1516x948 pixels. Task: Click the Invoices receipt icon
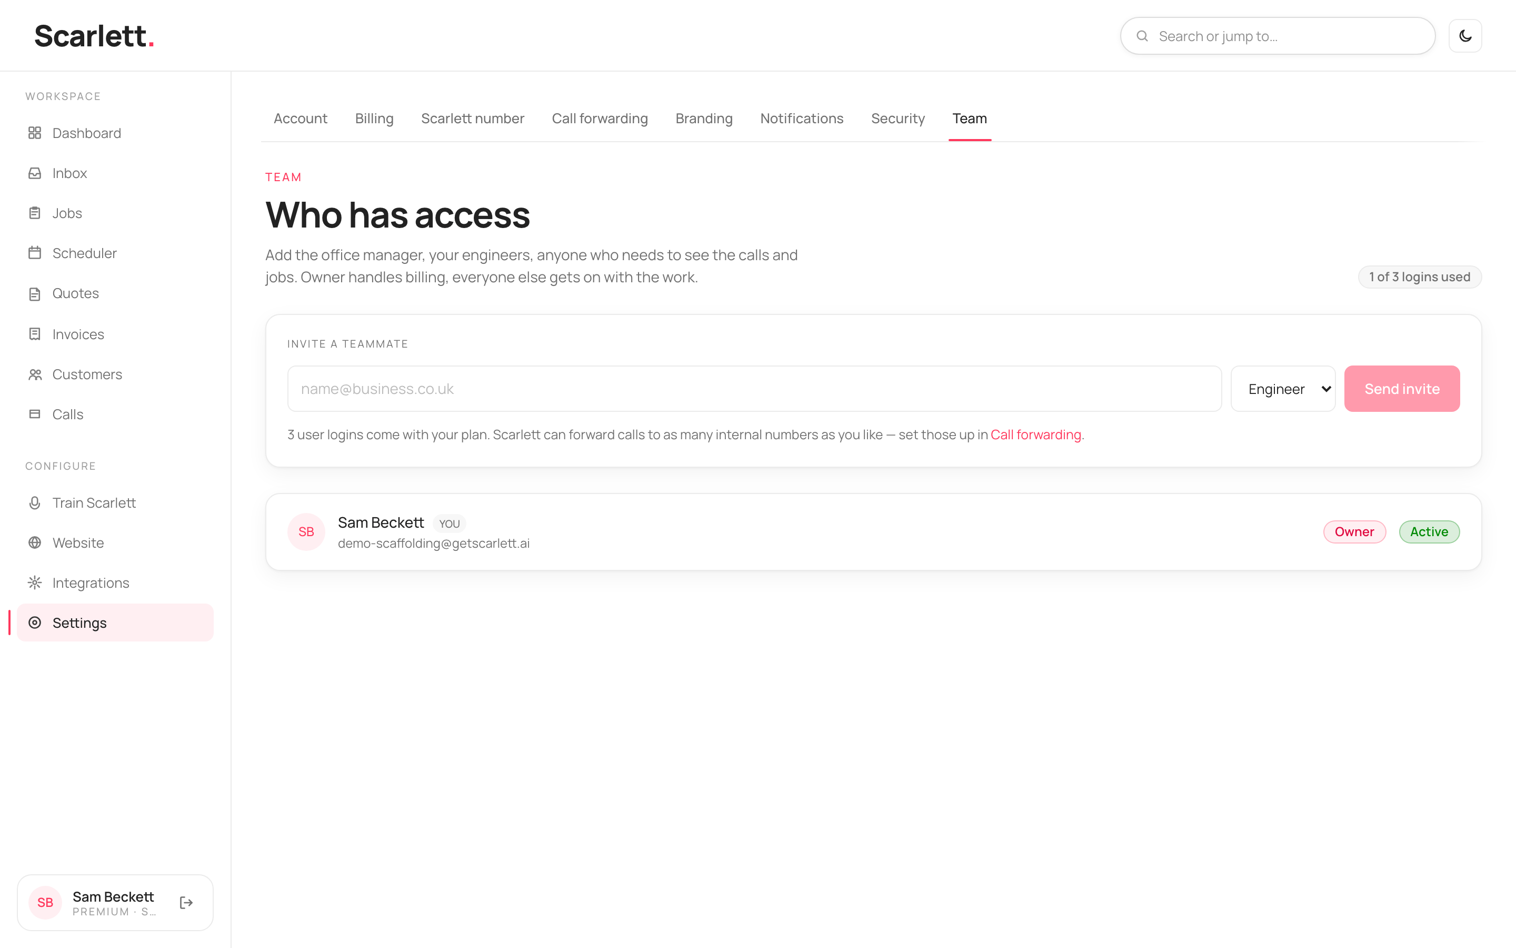[x=34, y=334]
